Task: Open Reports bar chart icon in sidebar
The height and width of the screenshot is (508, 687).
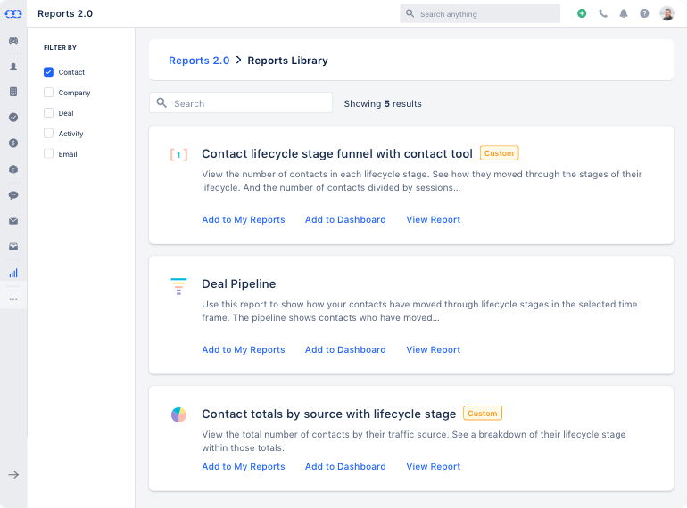Action: [13, 273]
